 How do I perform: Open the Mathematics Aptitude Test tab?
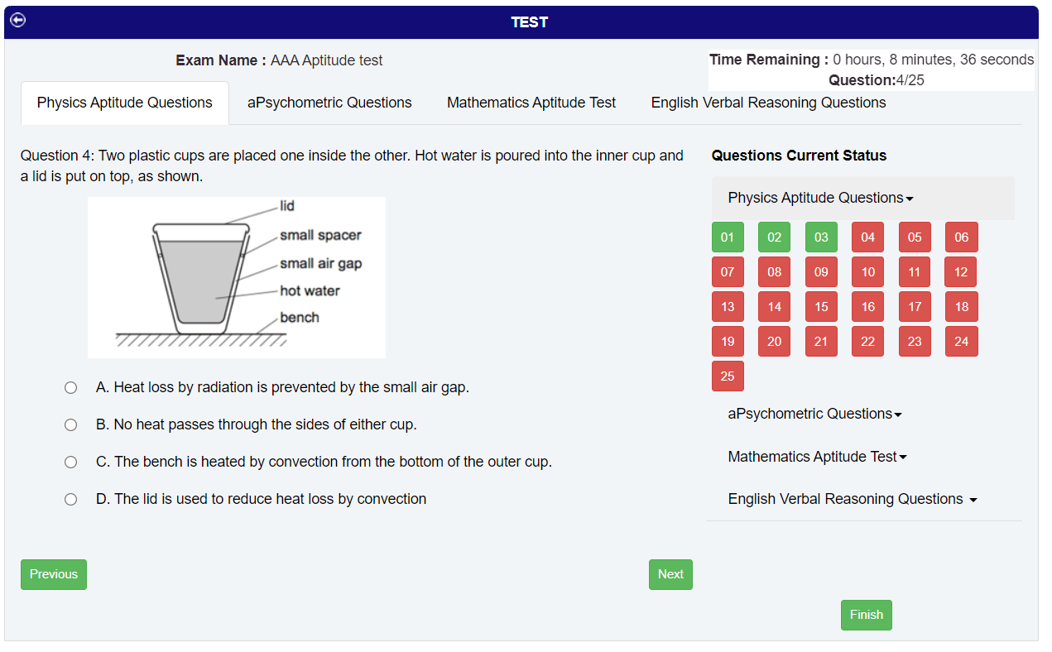point(531,103)
